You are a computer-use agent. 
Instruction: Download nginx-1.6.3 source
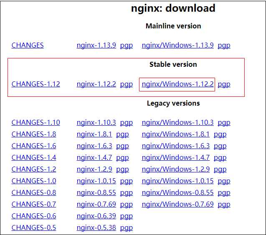click(x=94, y=146)
